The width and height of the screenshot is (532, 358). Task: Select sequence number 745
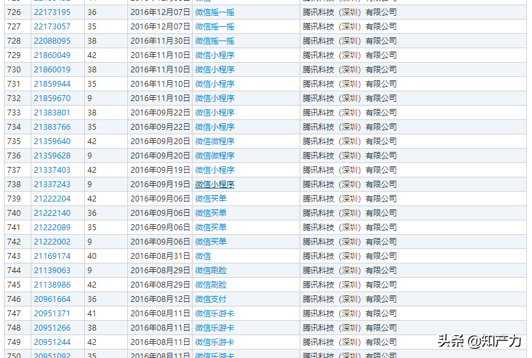click(14, 285)
